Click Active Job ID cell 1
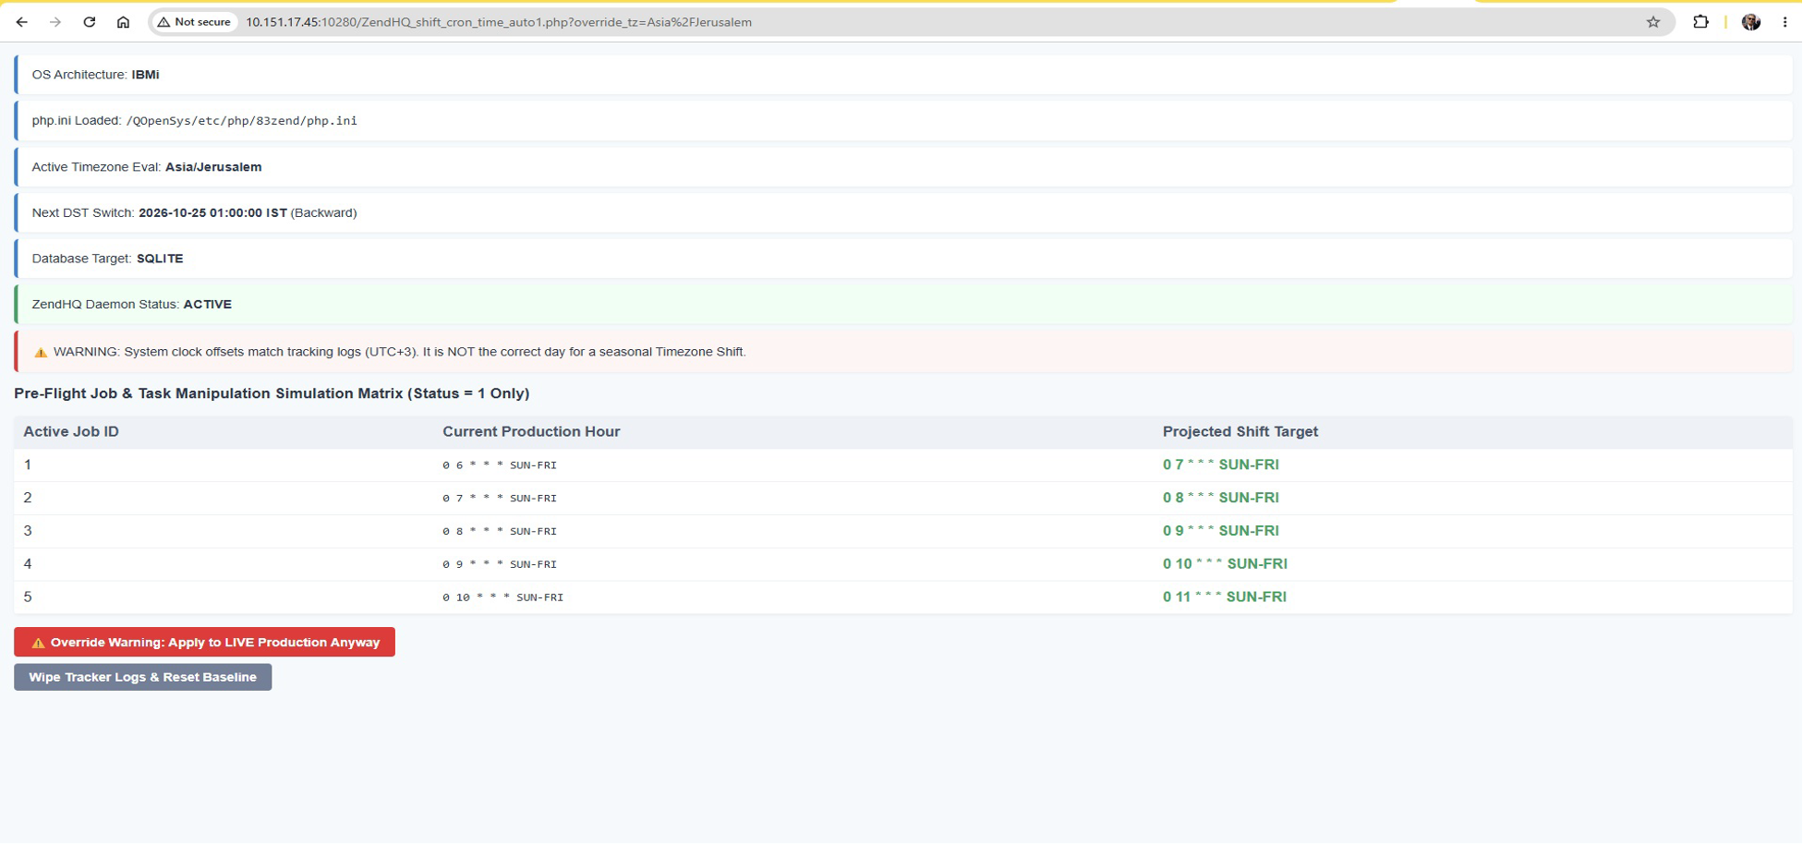1803x844 pixels. 28,464
